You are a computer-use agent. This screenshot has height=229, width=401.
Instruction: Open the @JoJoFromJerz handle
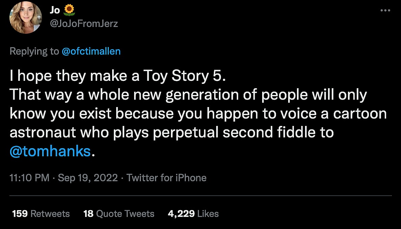click(x=84, y=24)
